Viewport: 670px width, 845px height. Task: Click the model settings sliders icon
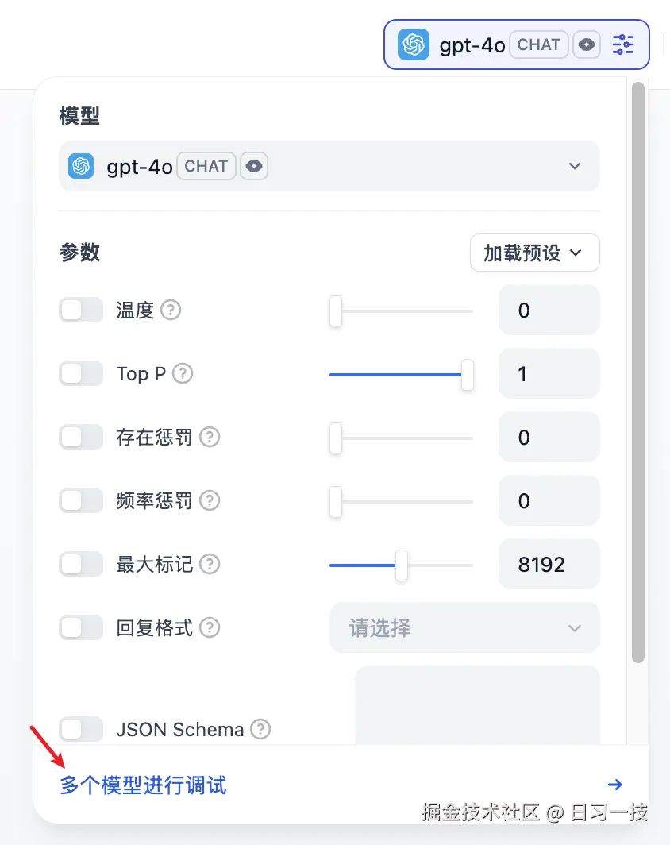coord(623,44)
